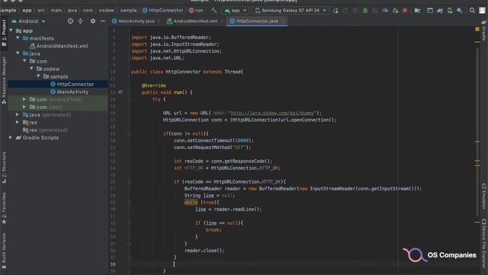This screenshot has height=275, width=488.
Task: Open the Project Structure icon
Action: point(417,11)
